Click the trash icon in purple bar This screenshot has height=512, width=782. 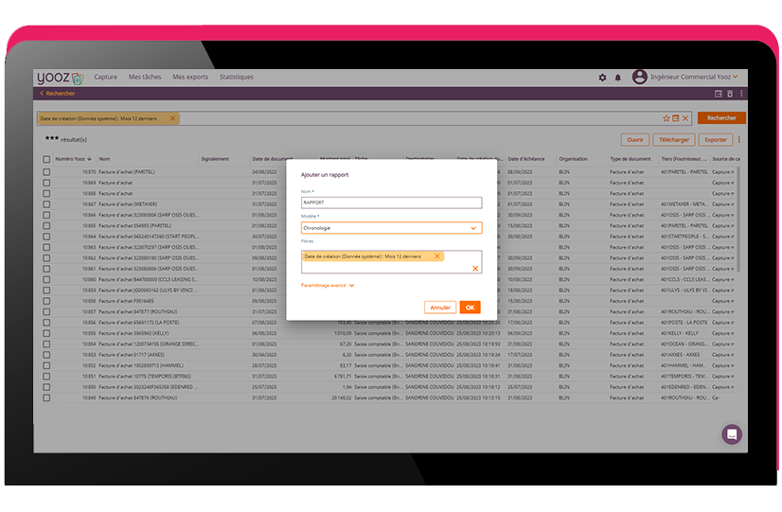(x=730, y=94)
